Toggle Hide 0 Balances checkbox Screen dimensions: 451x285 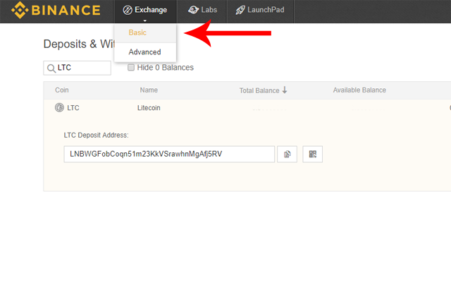coord(131,67)
